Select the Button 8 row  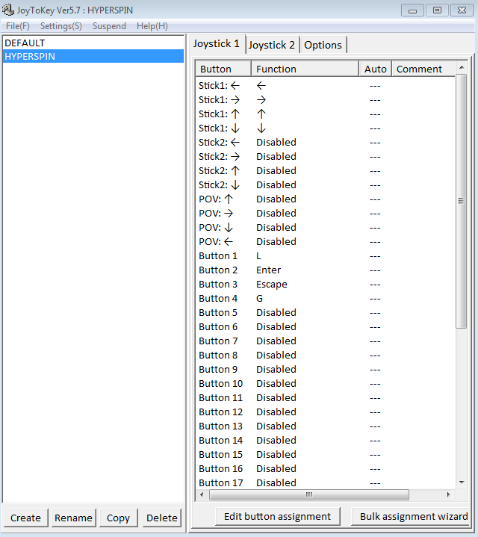coord(326,356)
